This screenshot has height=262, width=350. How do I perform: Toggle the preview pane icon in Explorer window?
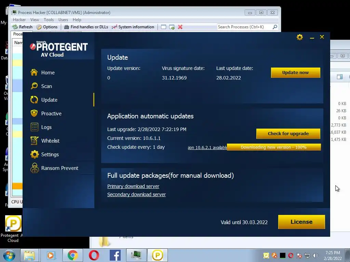coord(340,77)
